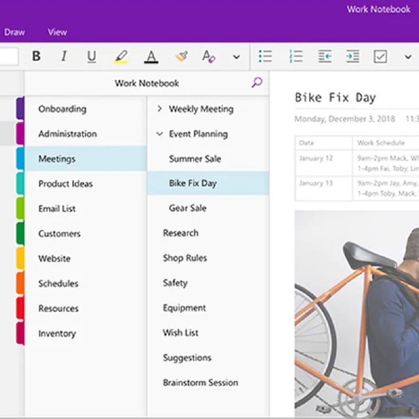Open the Draw tab
This screenshot has height=419, width=419.
tap(14, 33)
